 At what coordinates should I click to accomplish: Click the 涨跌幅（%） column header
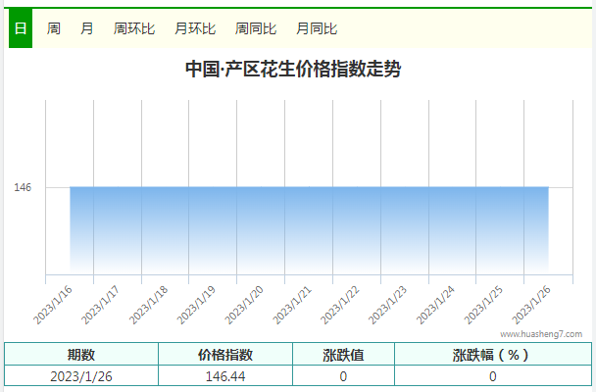(x=493, y=355)
